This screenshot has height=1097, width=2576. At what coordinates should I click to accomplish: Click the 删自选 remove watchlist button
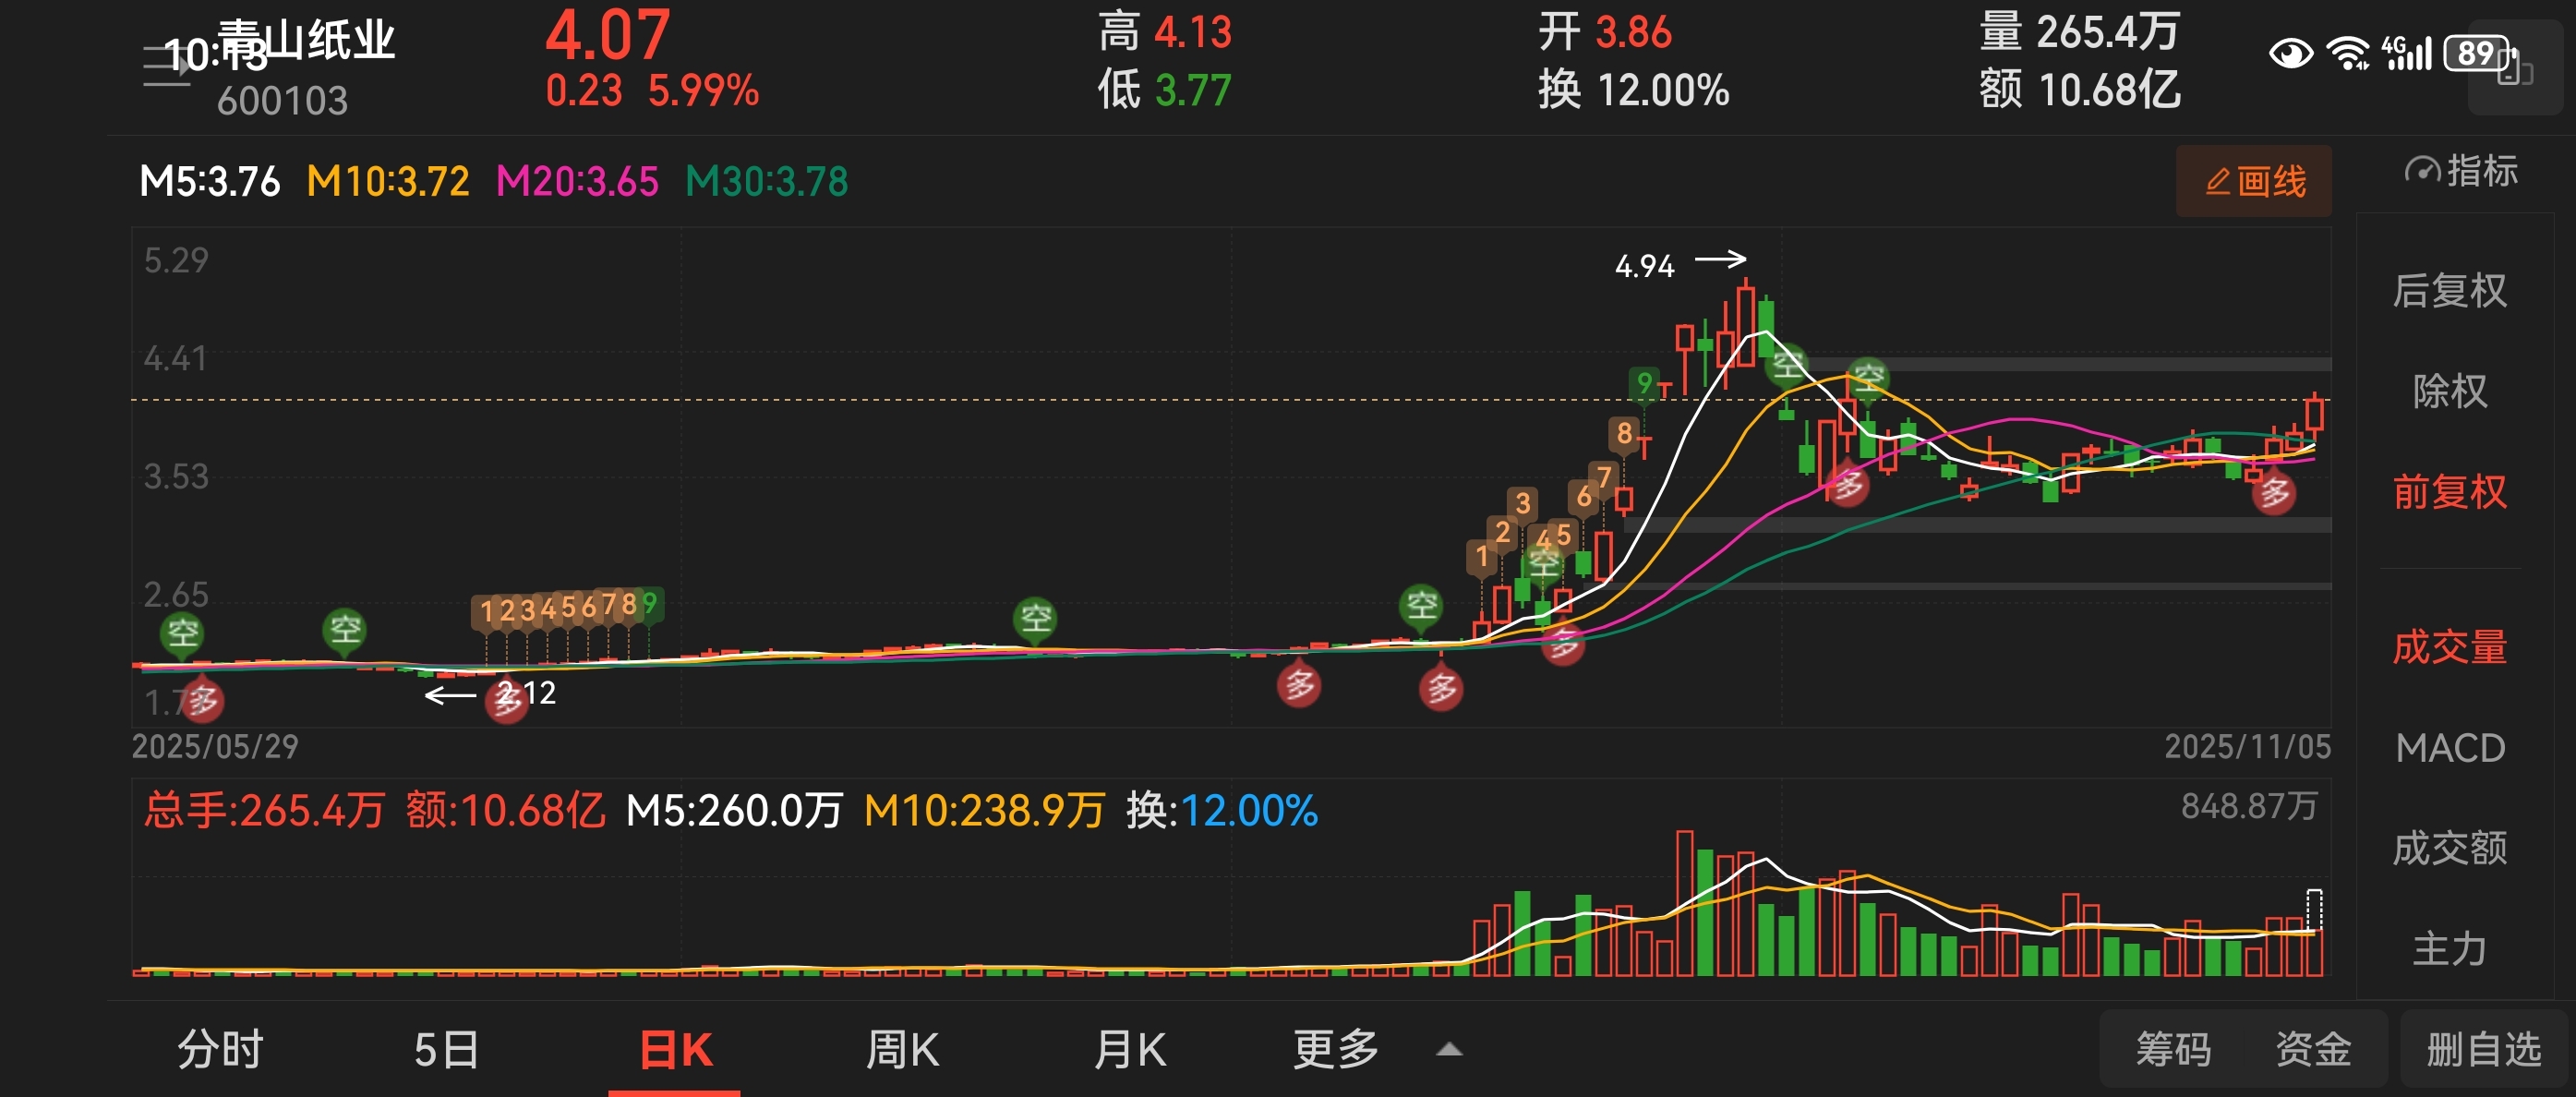click(x=2484, y=1049)
